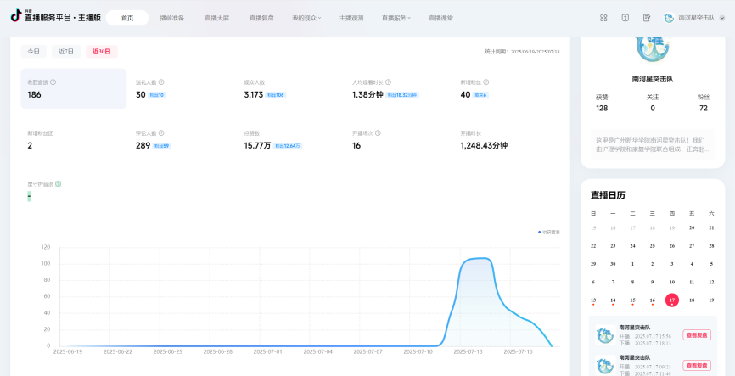Image resolution: width=735 pixels, height=376 pixels.
Task: Open account dropdown arrow beside 南河星突击队
Action: click(722, 18)
